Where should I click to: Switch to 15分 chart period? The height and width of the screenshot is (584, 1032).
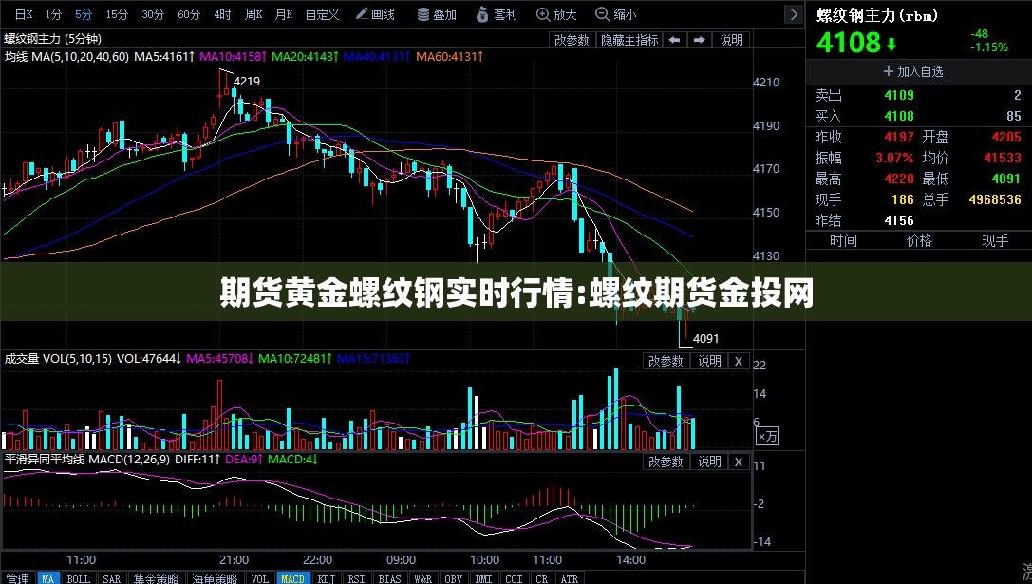point(117,14)
